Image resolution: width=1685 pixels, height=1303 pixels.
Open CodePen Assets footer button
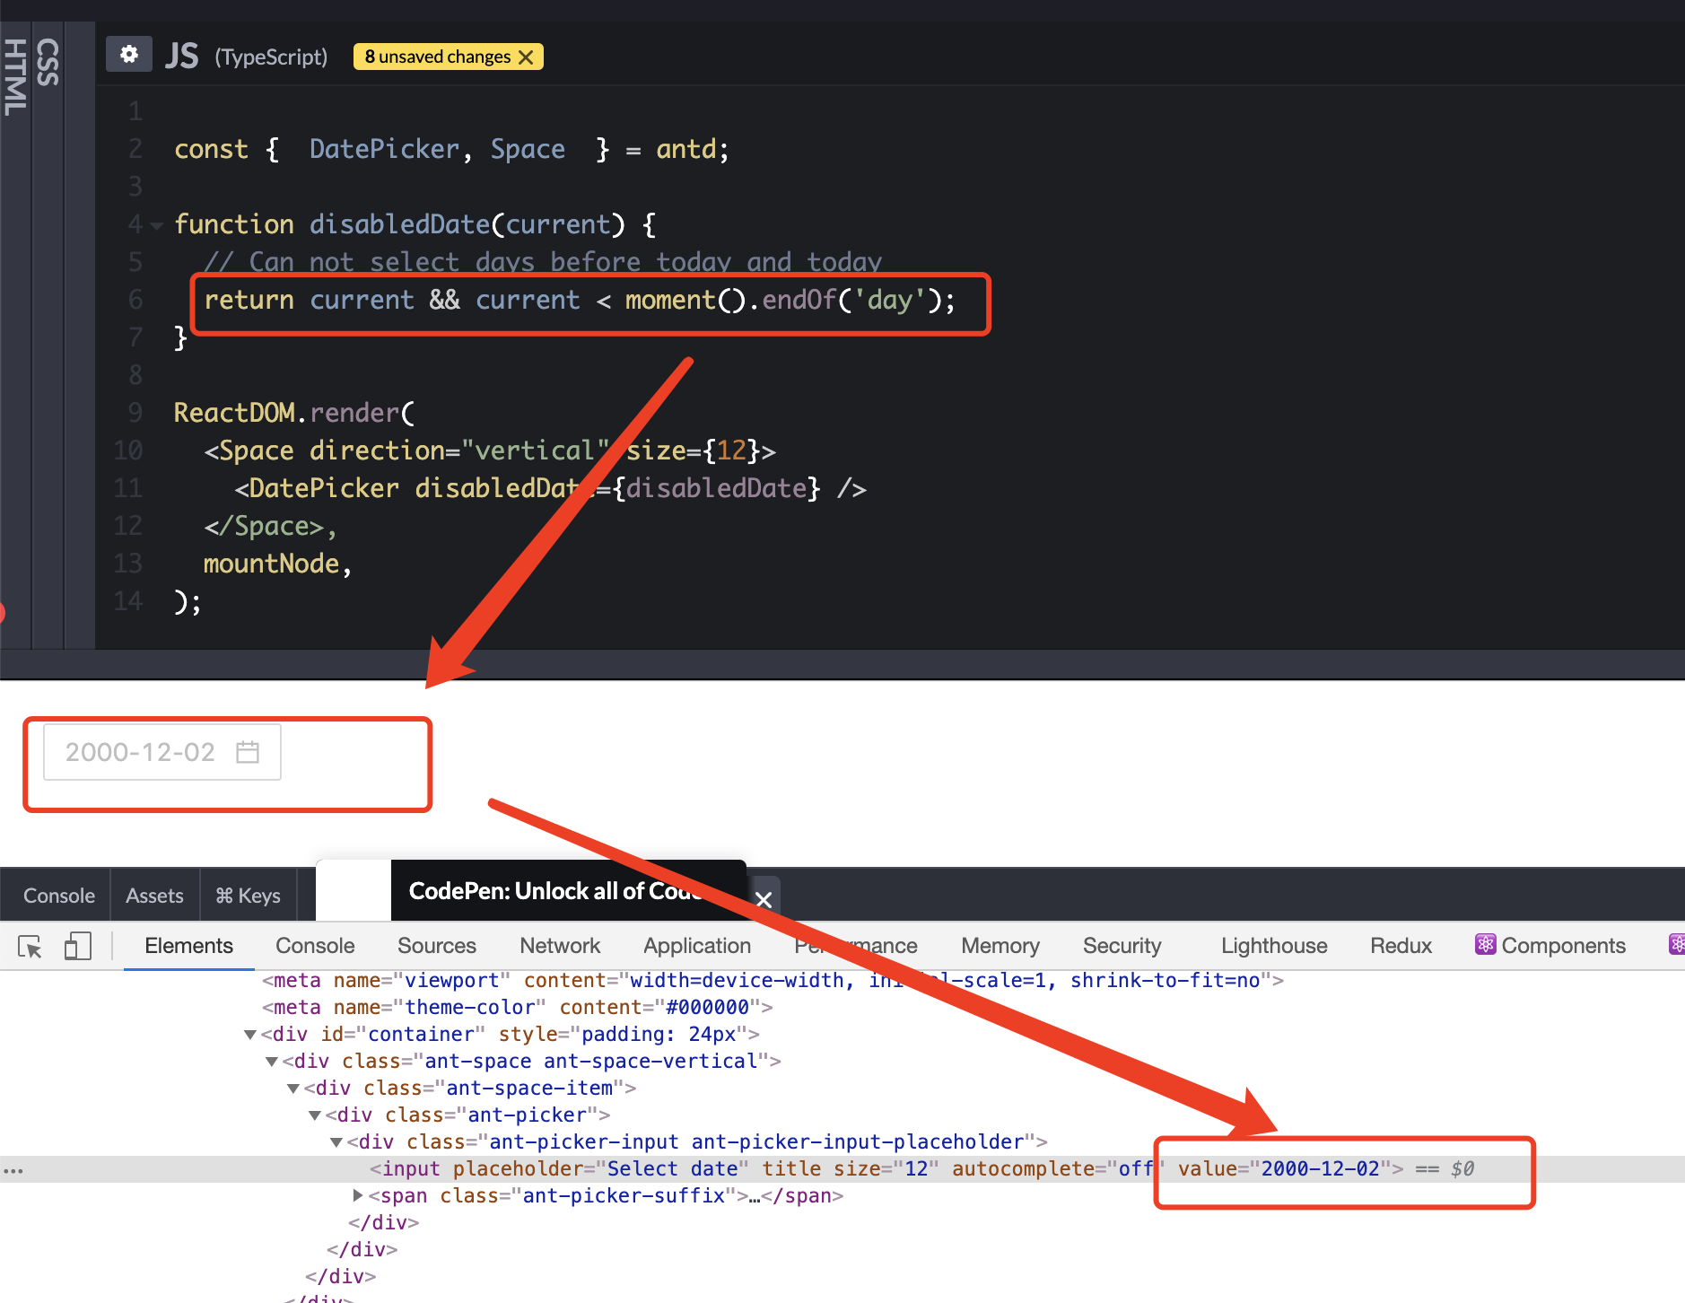(x=154, y=896)
